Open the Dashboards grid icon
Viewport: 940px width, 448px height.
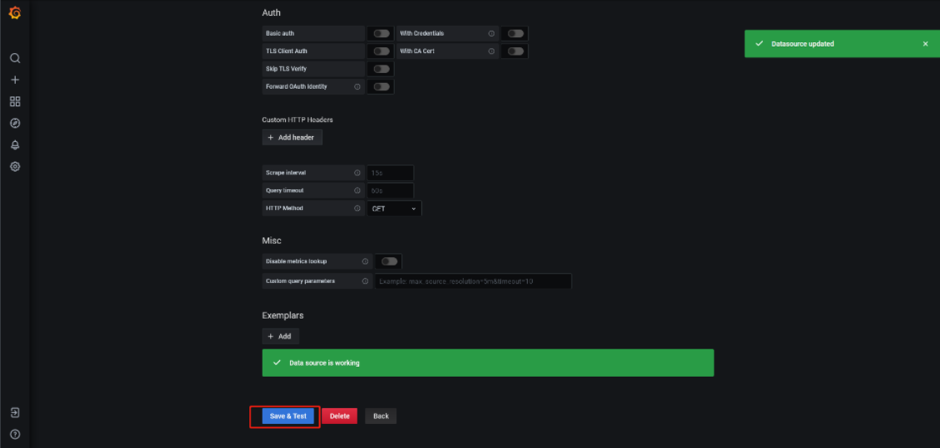tap(15, 101)
